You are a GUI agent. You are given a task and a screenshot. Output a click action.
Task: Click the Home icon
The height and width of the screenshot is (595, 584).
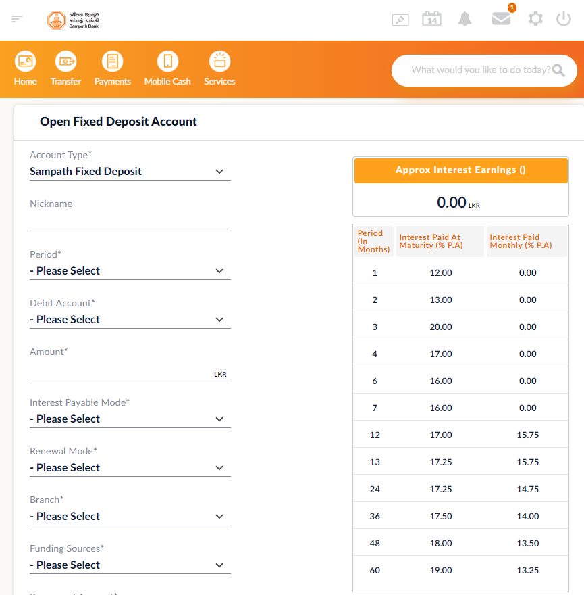click(26, 61)
